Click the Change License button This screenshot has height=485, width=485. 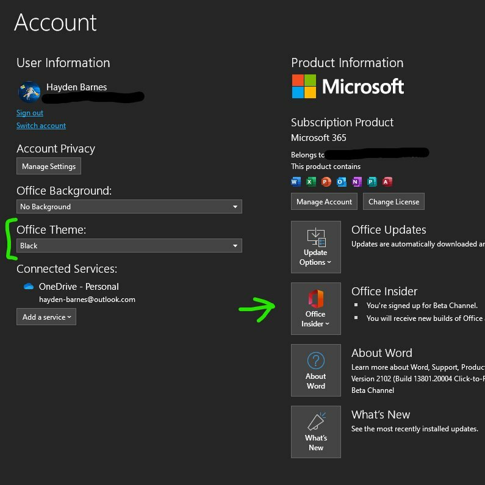point(393,201)
